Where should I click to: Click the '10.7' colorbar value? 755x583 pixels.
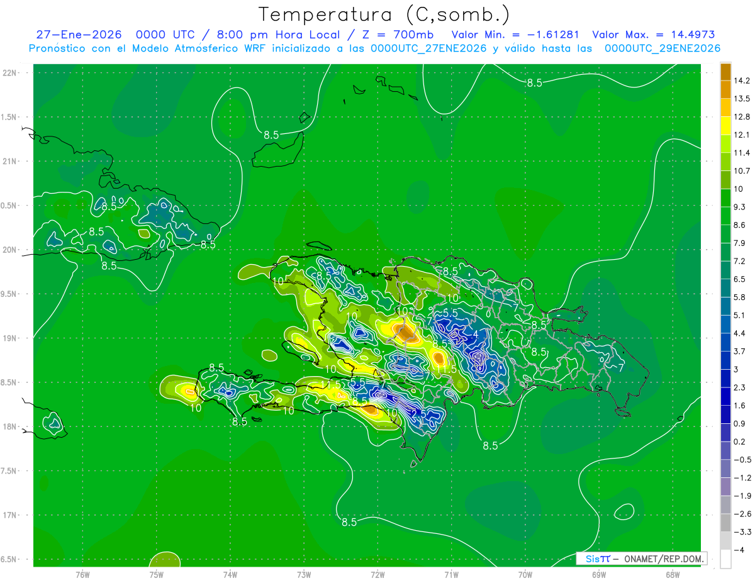[x=742, y=171]
